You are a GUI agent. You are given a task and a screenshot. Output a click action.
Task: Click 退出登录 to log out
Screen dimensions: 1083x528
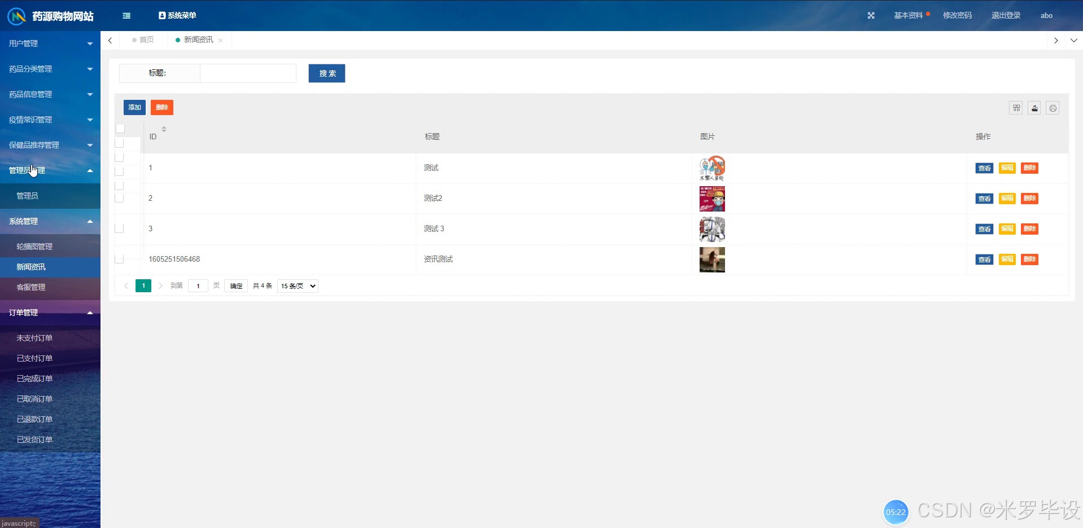[1006, 16]
